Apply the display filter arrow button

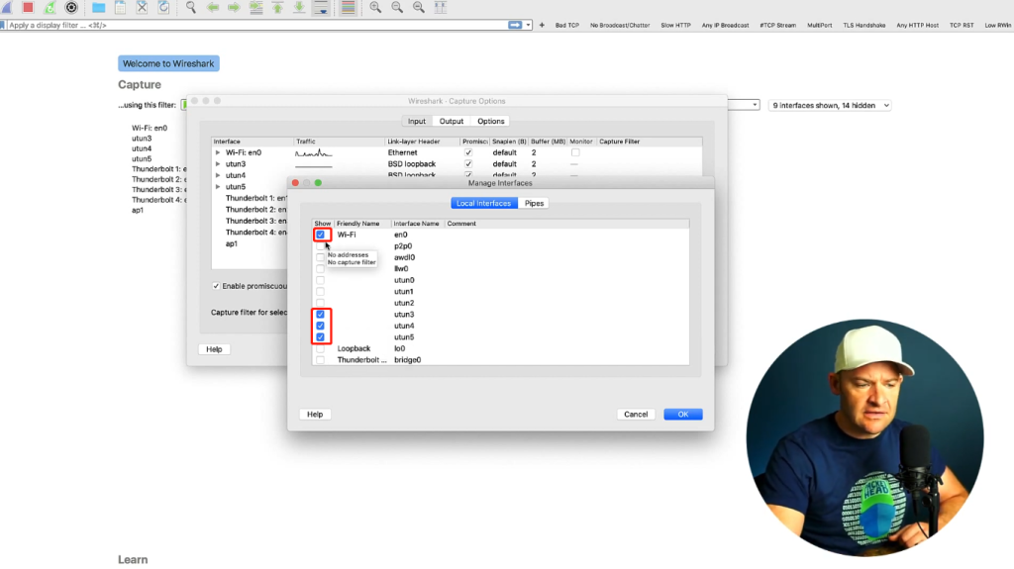click(x=515, y=25)
